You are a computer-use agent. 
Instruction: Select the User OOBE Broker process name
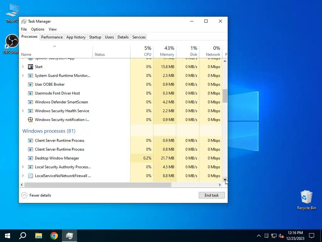pyautogui.click(x=50, y=84)
